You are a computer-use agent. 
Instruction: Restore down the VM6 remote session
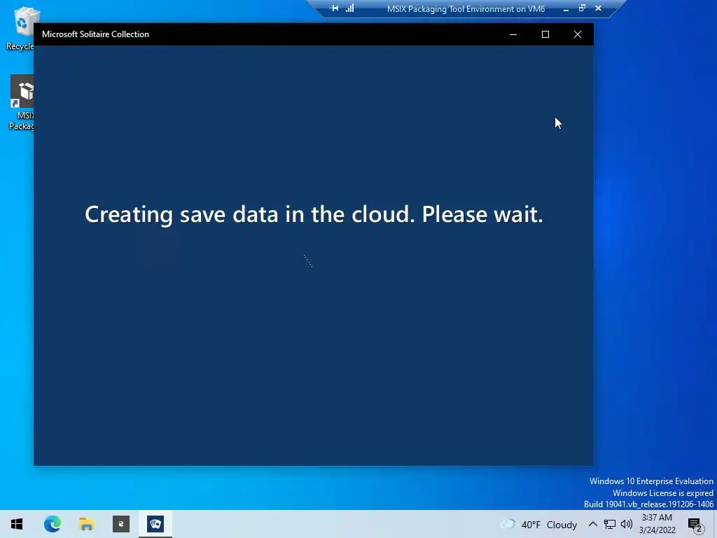point(582,8)
